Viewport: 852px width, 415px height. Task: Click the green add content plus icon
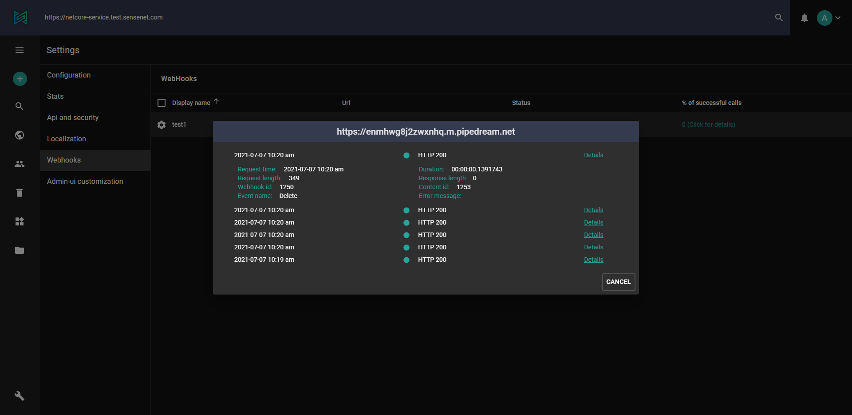[20, 79]
